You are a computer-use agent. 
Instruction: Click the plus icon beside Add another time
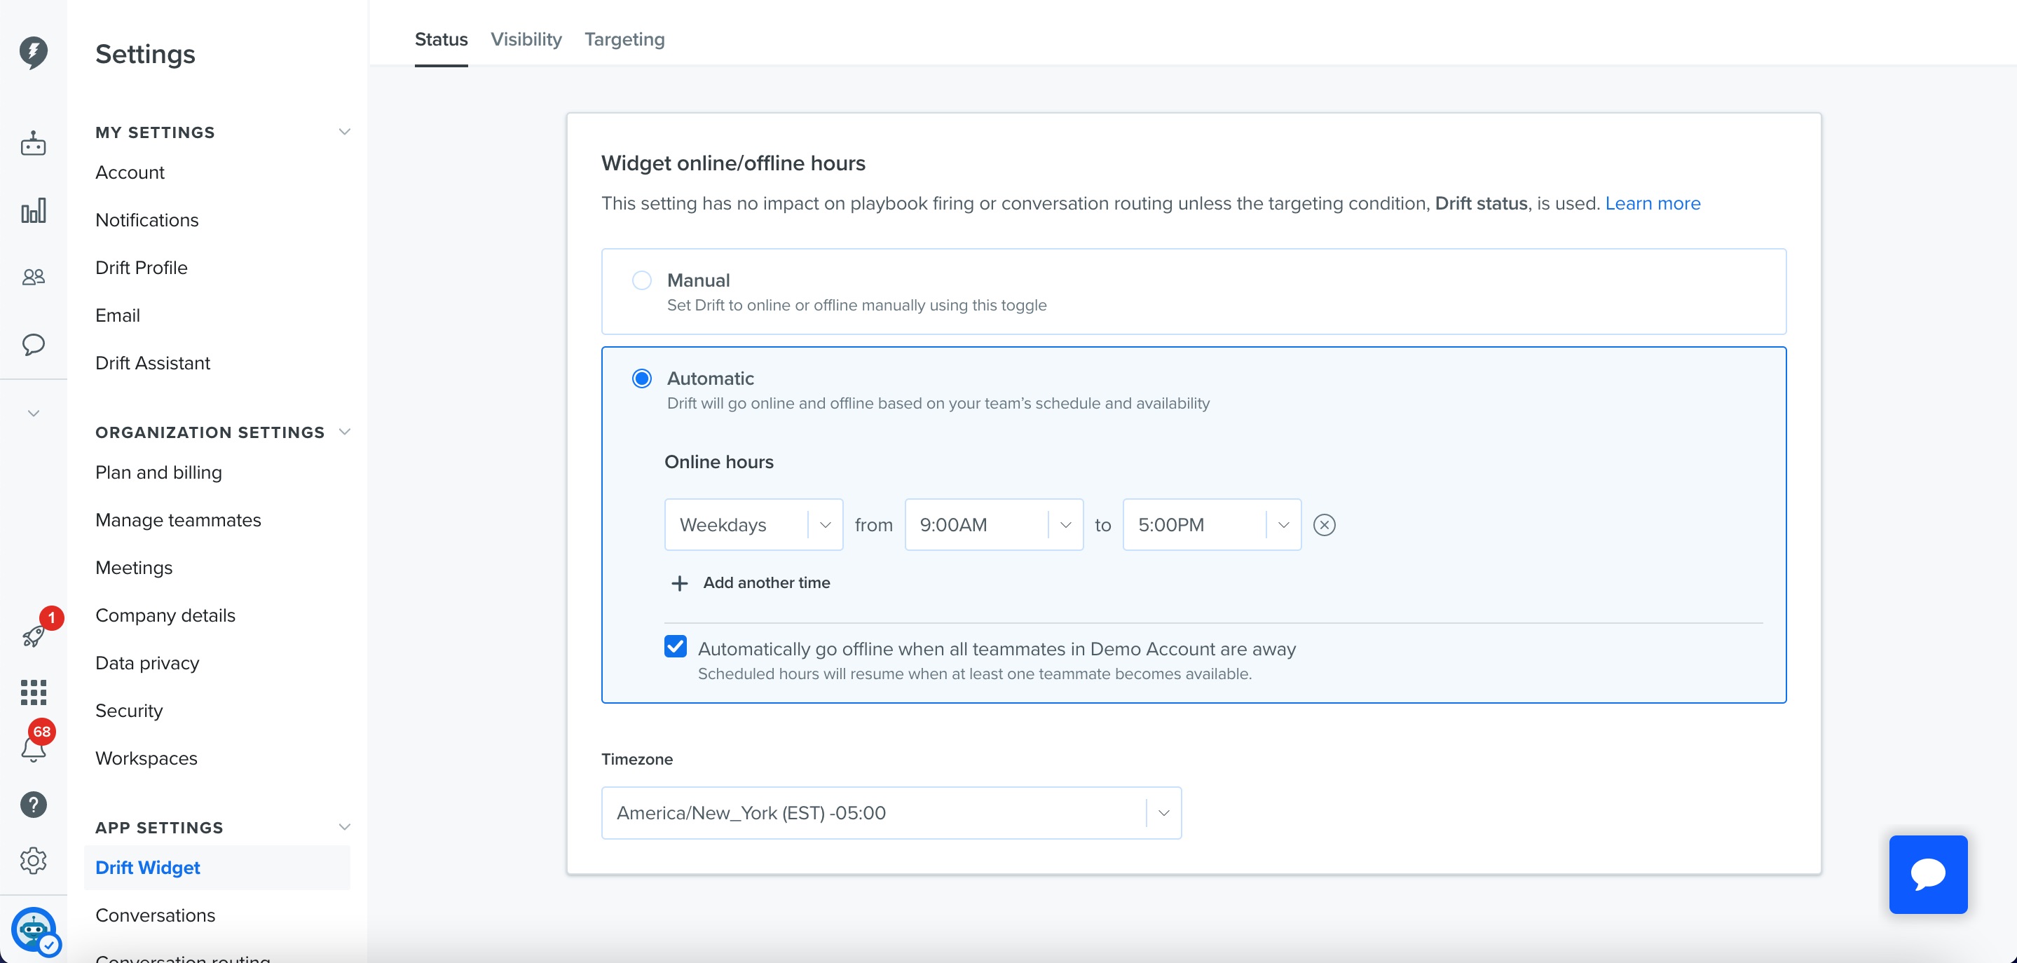click(x=680, y=583)
